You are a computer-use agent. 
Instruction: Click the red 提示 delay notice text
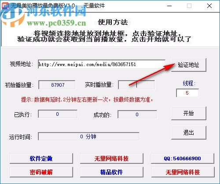[87, 100]
